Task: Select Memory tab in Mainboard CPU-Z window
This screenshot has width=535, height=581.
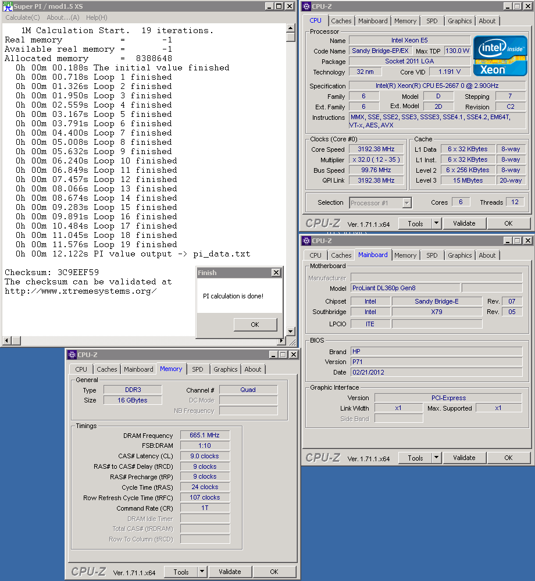Action: point(405,255)
